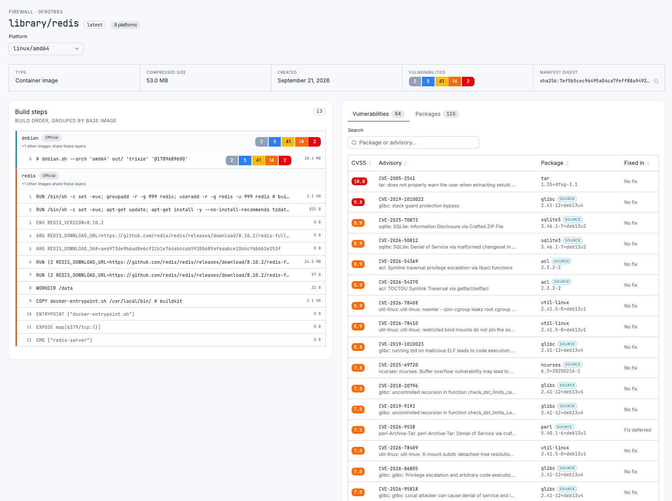Select EXPOSE 6379/tcp build step

pyautogui.click(x=171, y=327)
